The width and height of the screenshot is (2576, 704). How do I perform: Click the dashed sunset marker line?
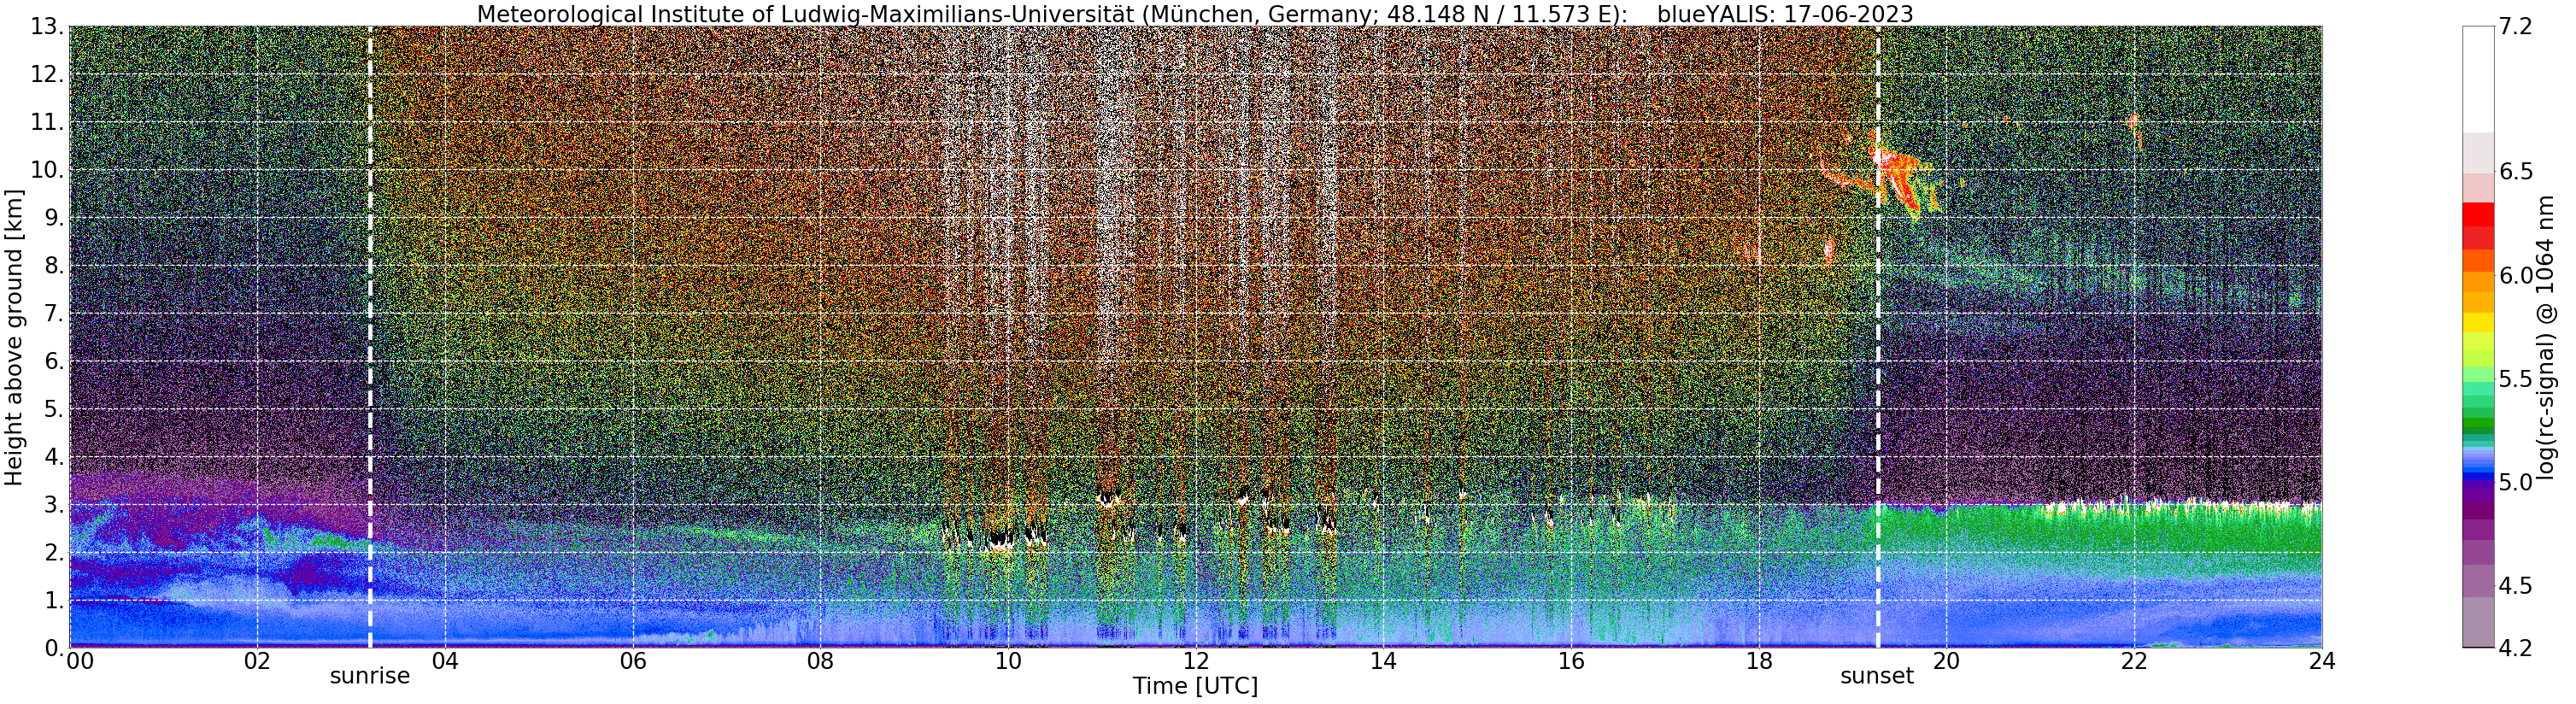click(1878, 337)
